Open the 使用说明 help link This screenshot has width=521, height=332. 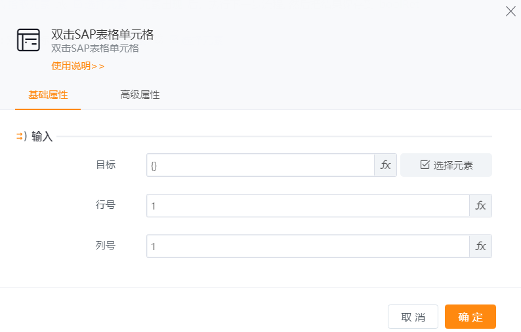point(77,65)
